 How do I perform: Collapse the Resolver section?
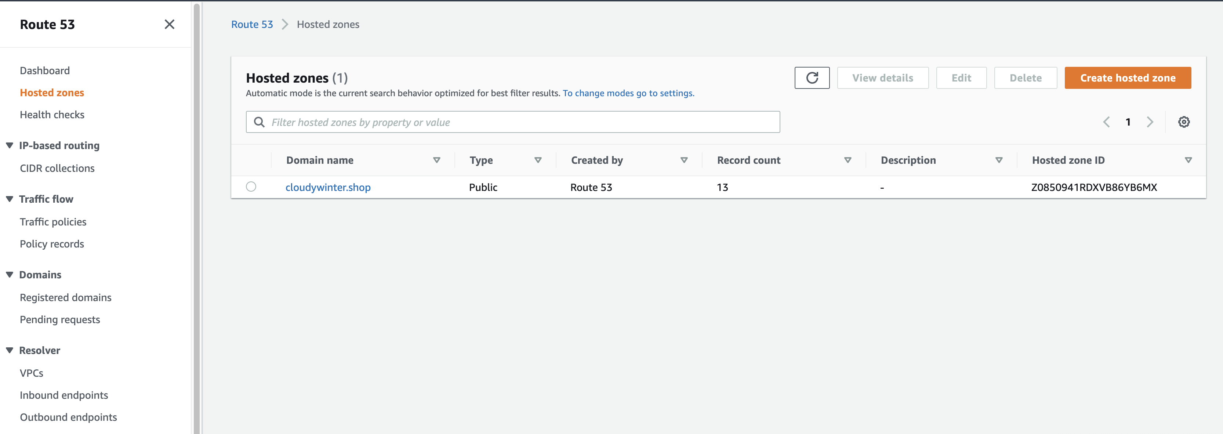point(10,350)
